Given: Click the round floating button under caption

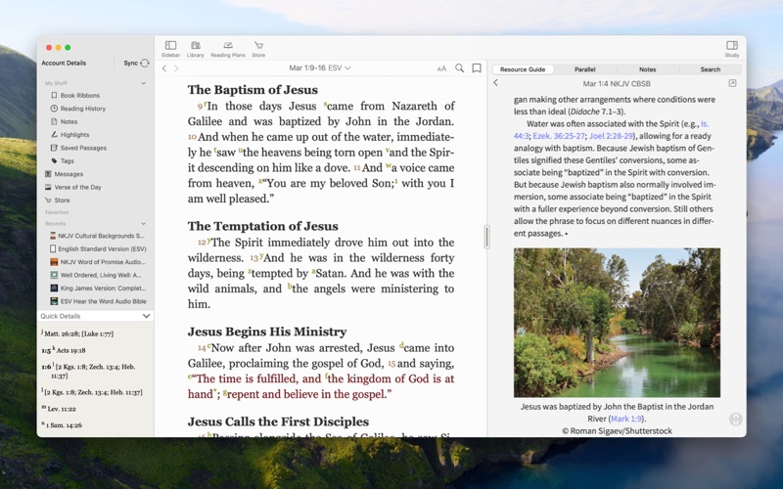Looking at the screenshot, I should click(736, 420).
